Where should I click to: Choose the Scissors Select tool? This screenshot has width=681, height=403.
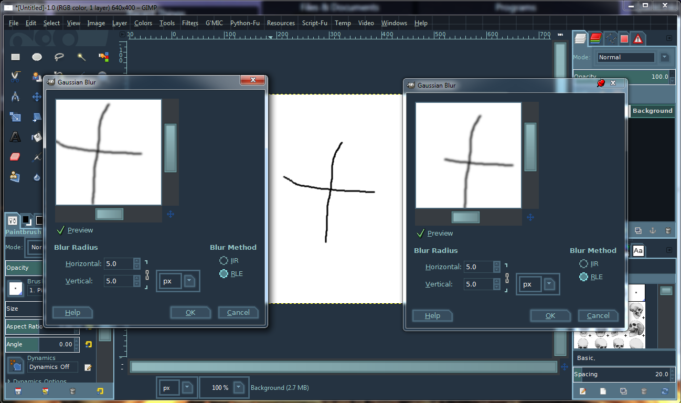click(15, 77)
